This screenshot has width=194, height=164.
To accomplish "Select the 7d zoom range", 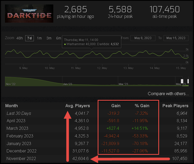I will 29,38.
